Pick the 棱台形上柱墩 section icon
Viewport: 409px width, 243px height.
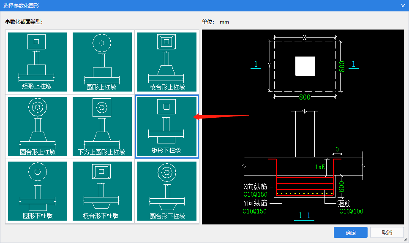[167, 62]
